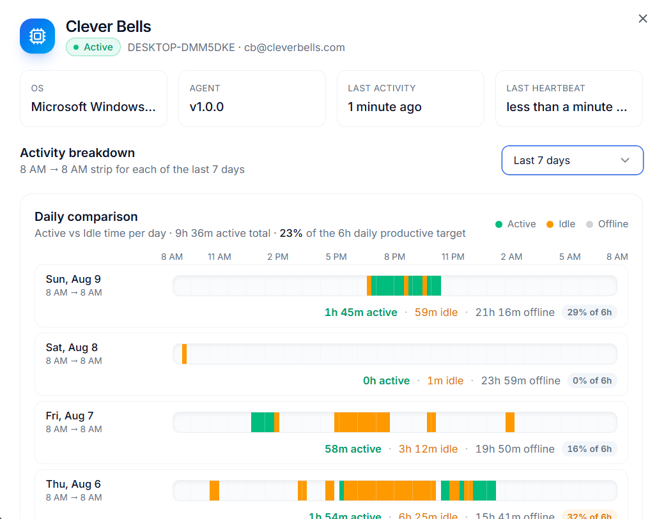666x519 pixels.
Task: Click the '0% of 6h' badge
Action: pyautogui.click(x=592, y=380)
